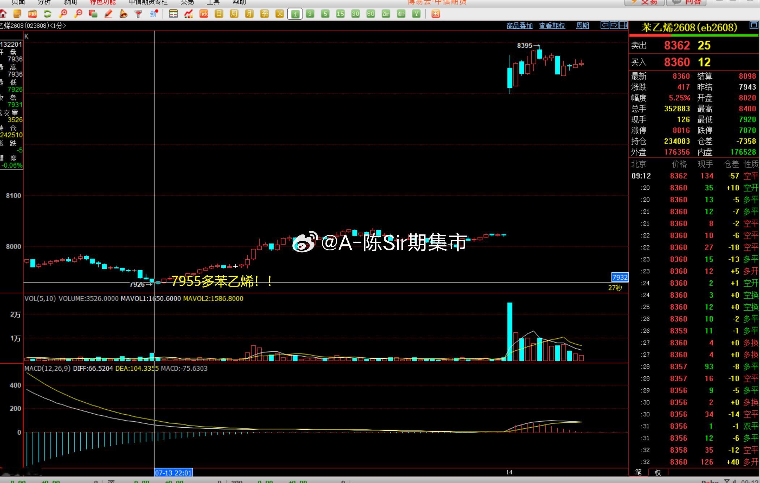Zoom out with the minus magnifier icon
This screenshot has width=760, height=483.
point(78,14)
